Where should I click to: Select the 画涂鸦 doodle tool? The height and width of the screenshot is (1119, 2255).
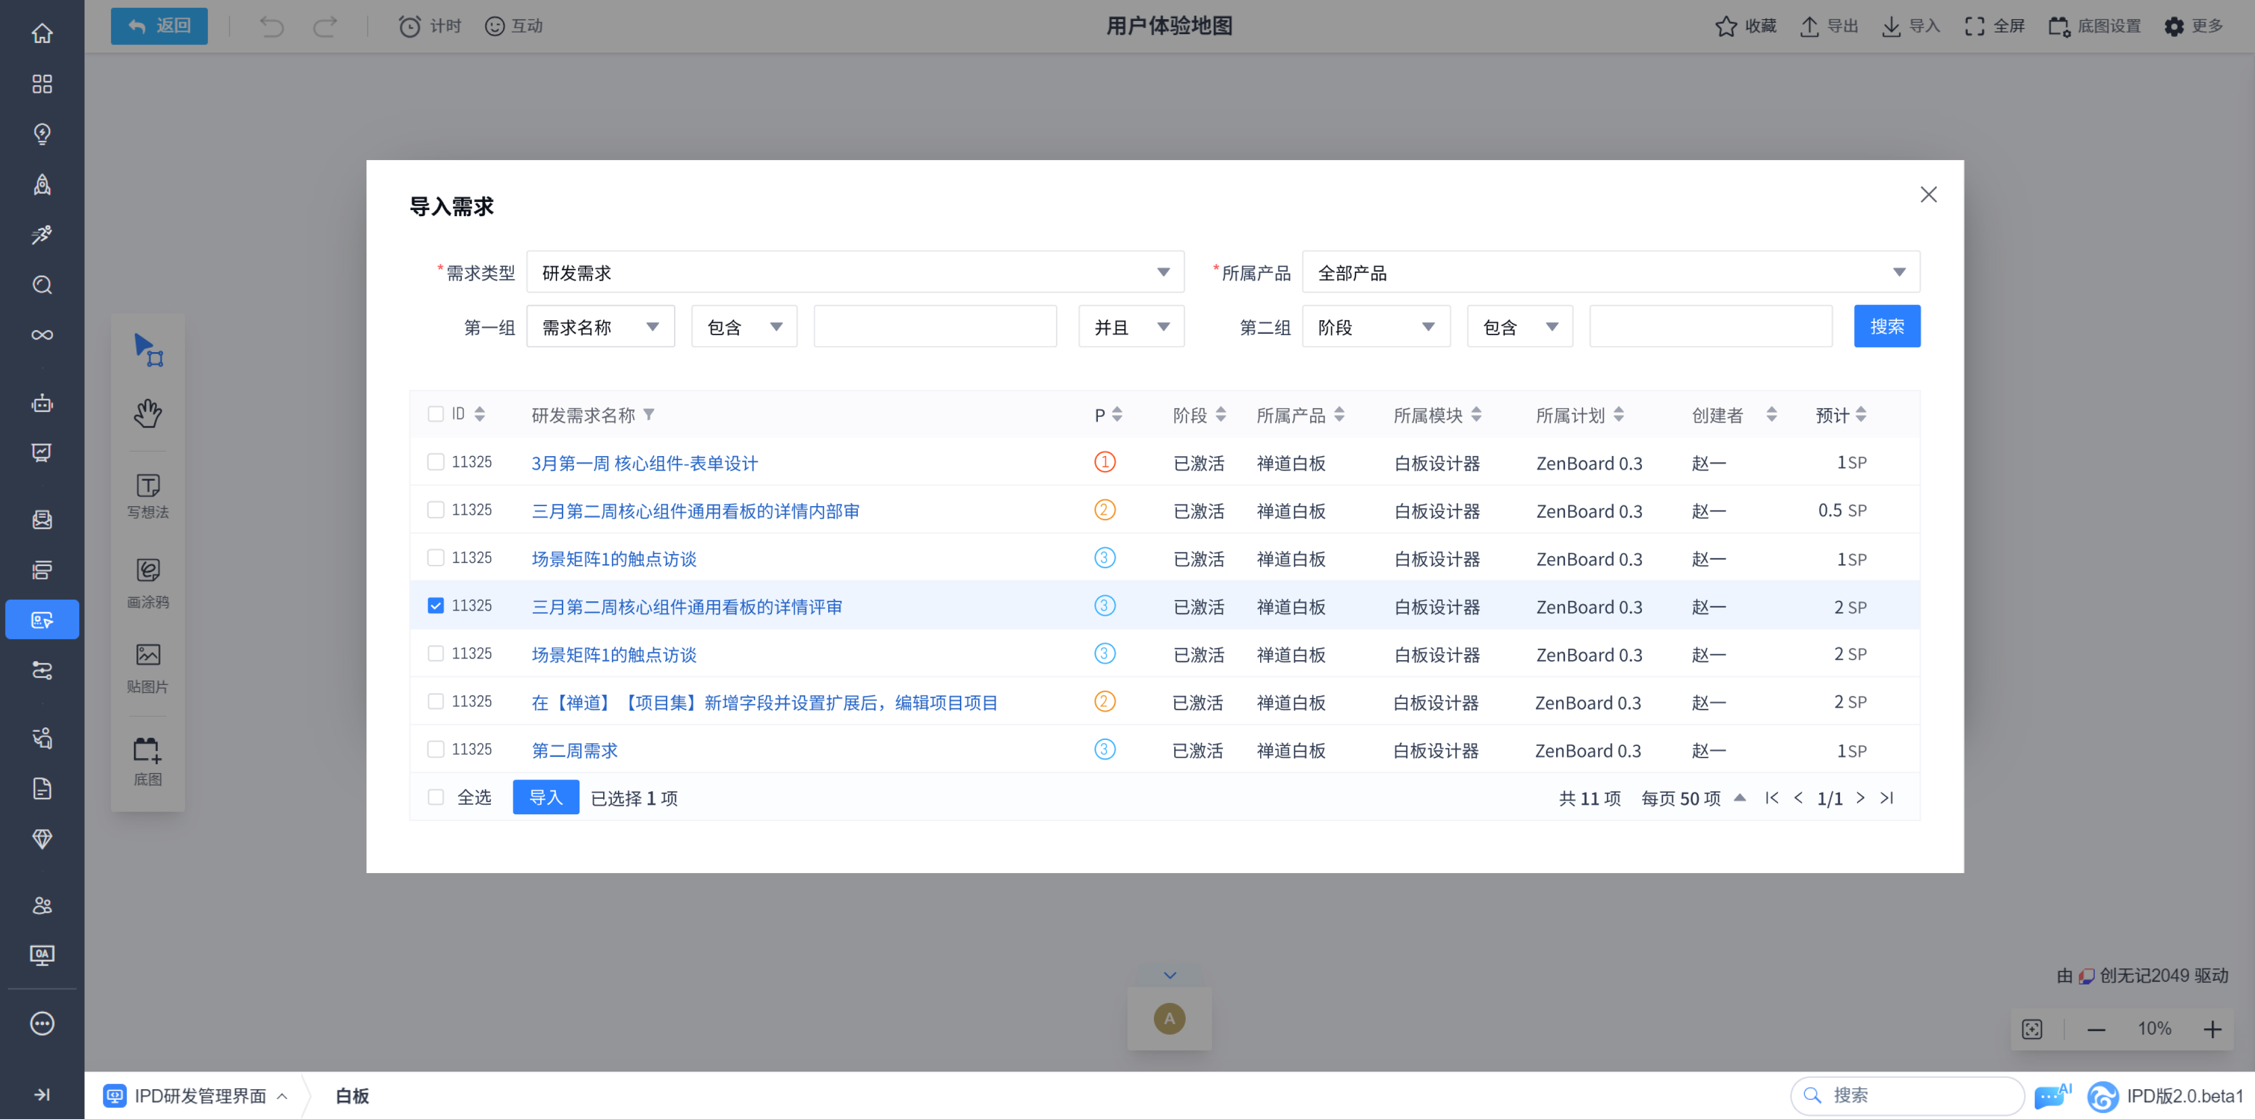point(147,581)
